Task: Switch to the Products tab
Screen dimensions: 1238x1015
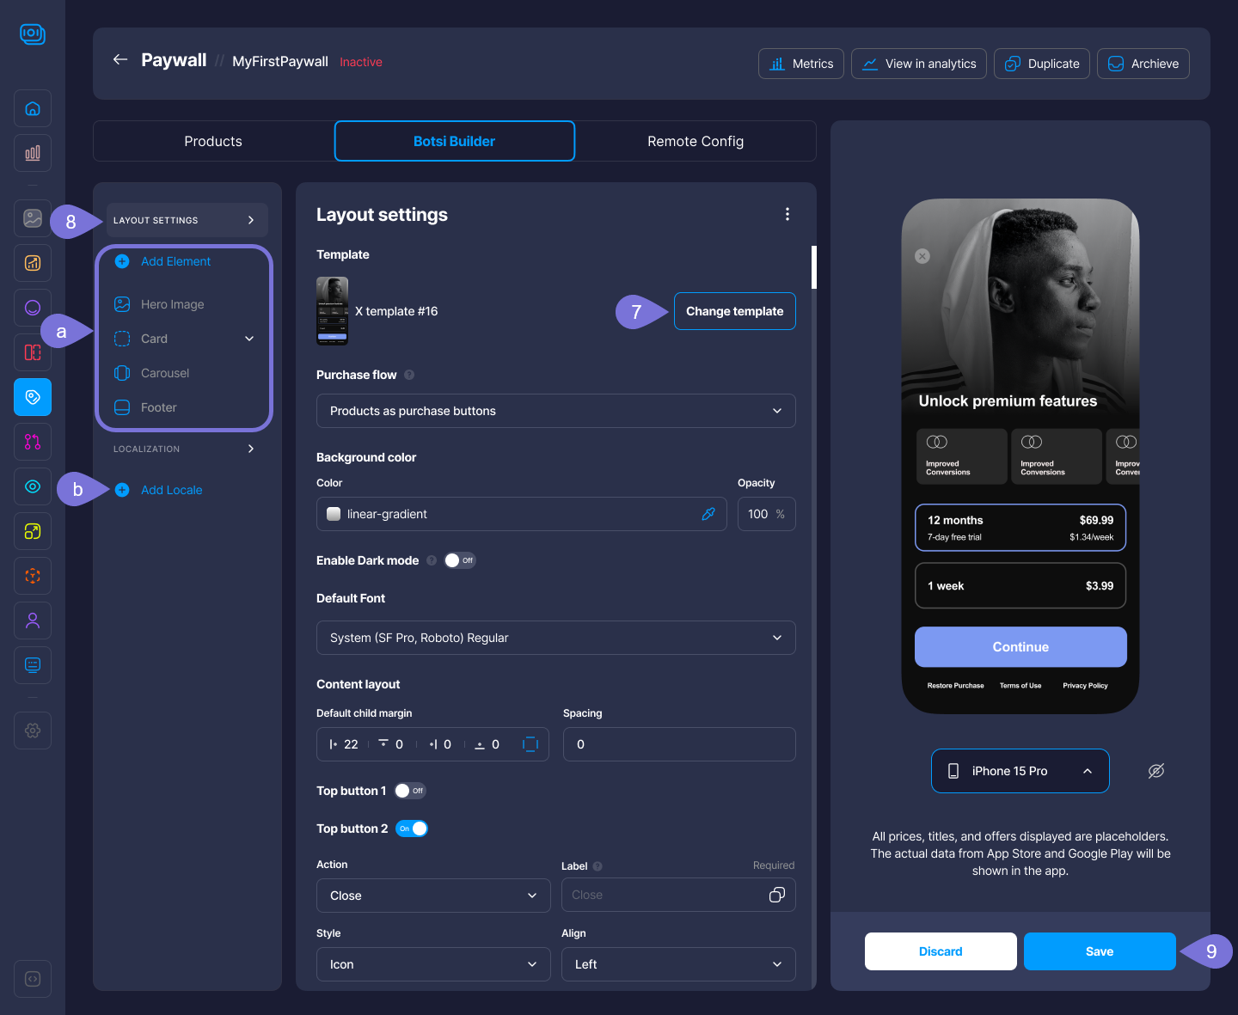Action: pyautogui.click(x=213, y=141)
